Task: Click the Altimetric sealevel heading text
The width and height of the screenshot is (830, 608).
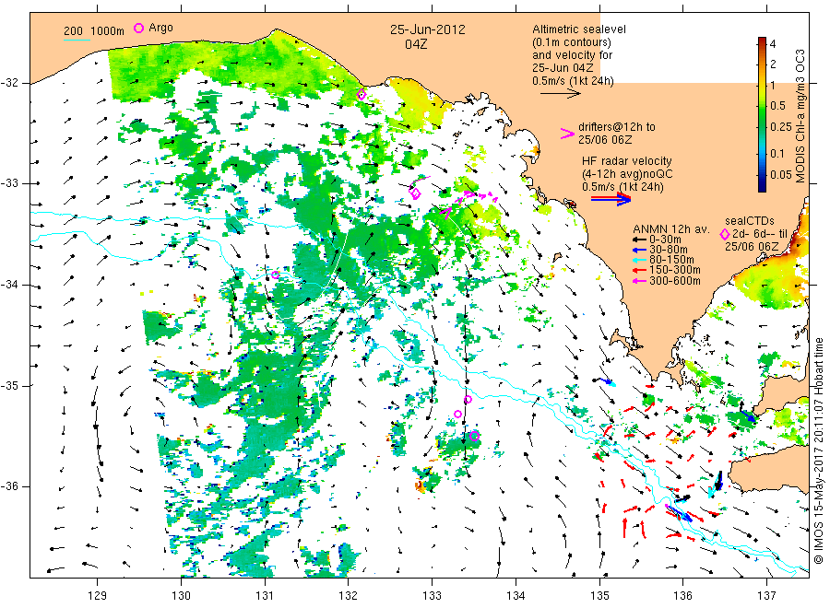Action: pos(579,29)
